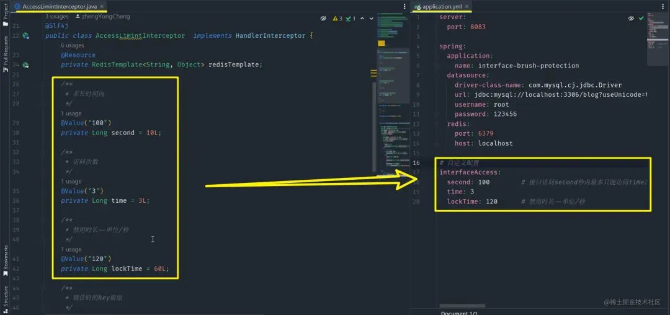The width and height of the screenshot is (670, 315).
Task: Open the Structure tool window
Action: (x=6, y=298)
